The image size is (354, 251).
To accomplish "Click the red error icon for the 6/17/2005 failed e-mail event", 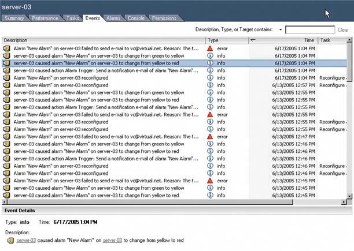I will coord(211,48).
